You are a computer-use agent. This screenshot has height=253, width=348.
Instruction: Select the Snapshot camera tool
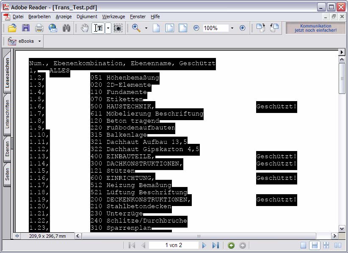118,28
